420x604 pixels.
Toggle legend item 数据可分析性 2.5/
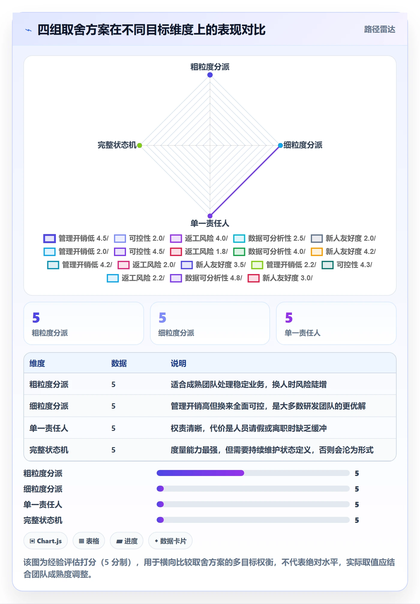269,238
